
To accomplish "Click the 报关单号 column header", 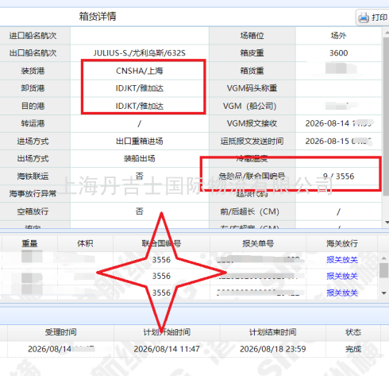I will coord(258,243).
